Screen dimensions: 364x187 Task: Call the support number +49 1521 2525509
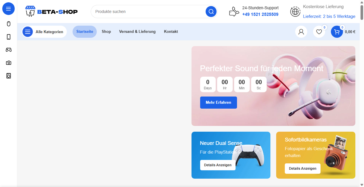coord(260,14)
